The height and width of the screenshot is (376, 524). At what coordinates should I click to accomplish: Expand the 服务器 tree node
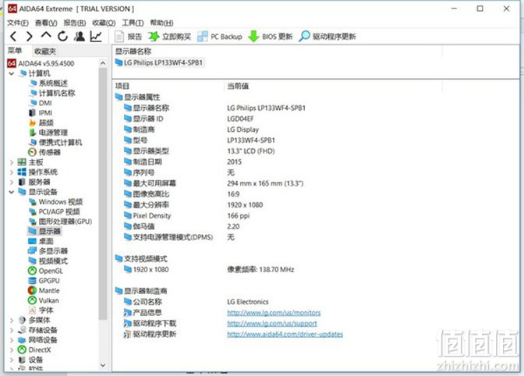tap(12, 183)
